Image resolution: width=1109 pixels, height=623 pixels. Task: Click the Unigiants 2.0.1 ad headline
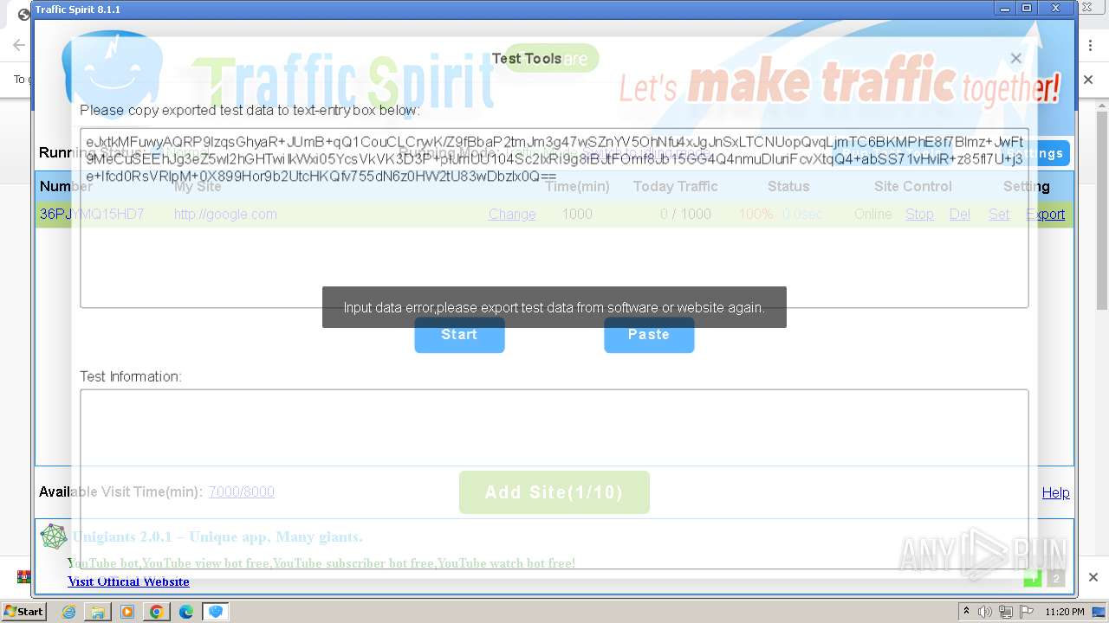click(217, 536)
